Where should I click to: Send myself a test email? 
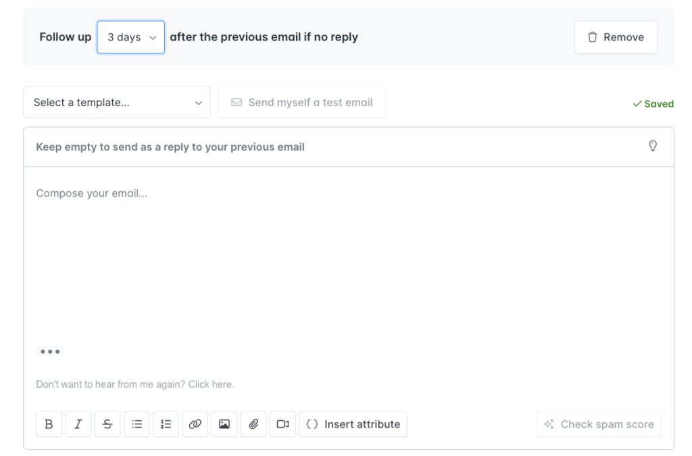coord(301,102)
